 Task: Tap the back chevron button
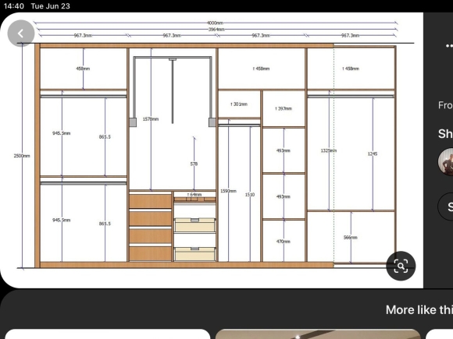(21, 34)
